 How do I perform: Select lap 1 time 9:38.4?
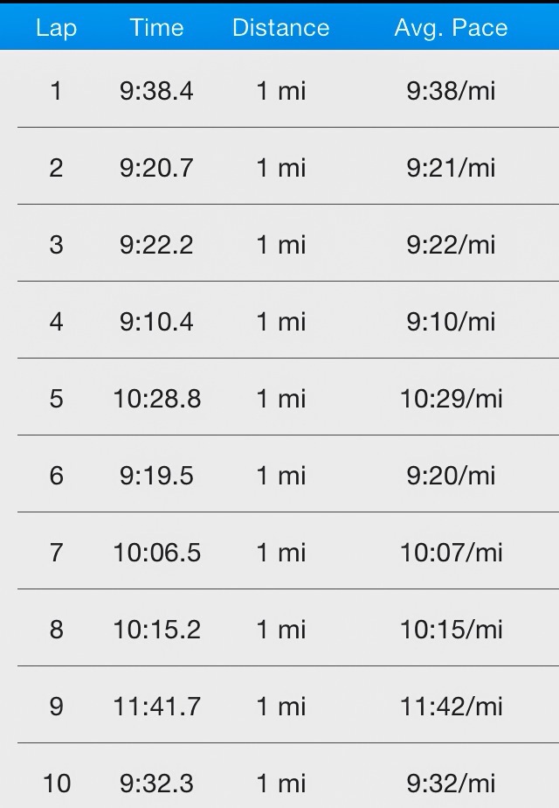156,91
